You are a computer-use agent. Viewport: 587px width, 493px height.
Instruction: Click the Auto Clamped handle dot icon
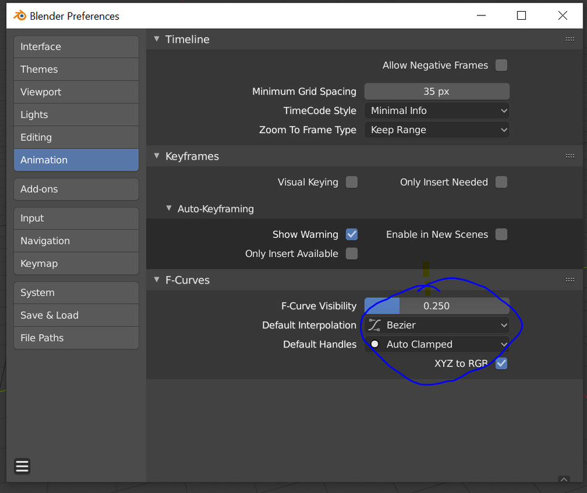(x=375, y=344)
